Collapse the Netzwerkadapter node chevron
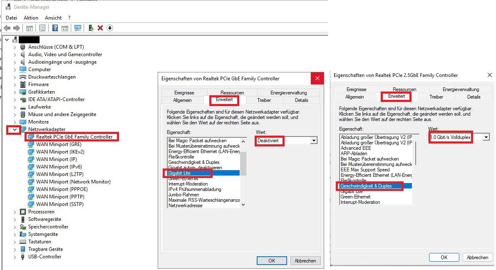496x270 pixels. pyautogui.click(x=15, y=130)
